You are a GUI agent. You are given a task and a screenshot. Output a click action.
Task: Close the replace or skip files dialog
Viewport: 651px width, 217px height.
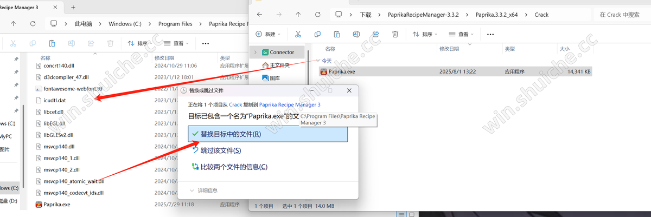point(348,90)
